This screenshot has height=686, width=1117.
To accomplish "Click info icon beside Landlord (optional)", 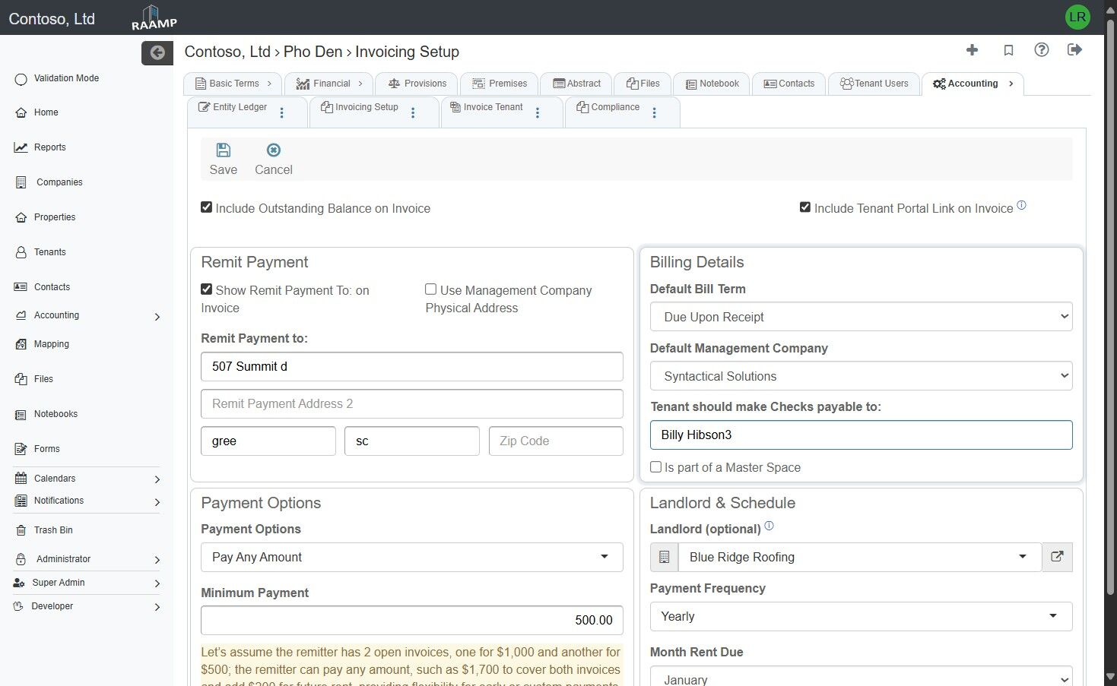I will tap(769, 526).
